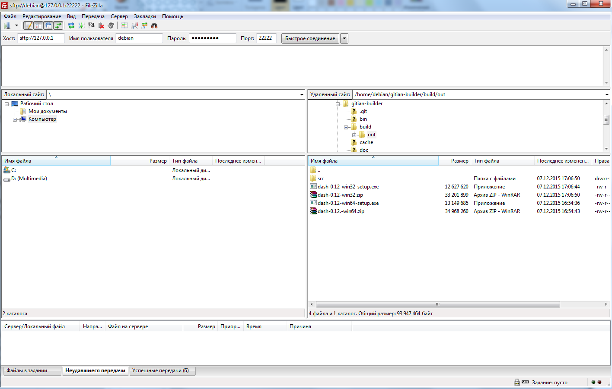612x389 pixels.
Task: Expand out folder tree node
Action: (x=354, y=135)
